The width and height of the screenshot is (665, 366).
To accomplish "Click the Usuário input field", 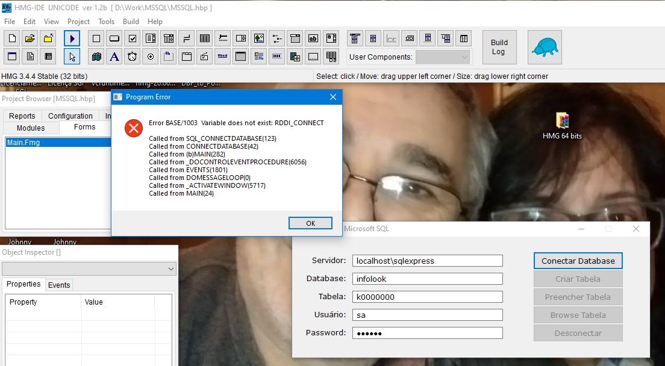I will [x=428, y=315].
